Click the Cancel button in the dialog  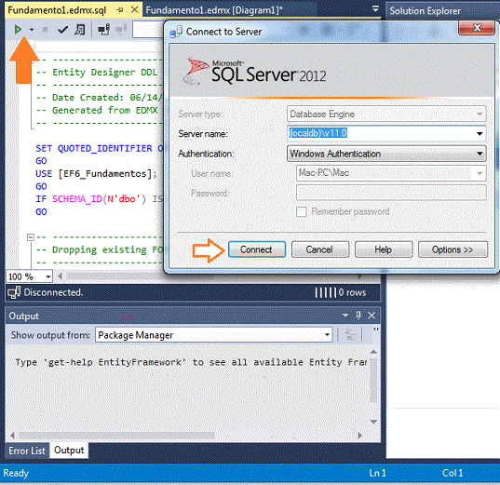point(320,249)
